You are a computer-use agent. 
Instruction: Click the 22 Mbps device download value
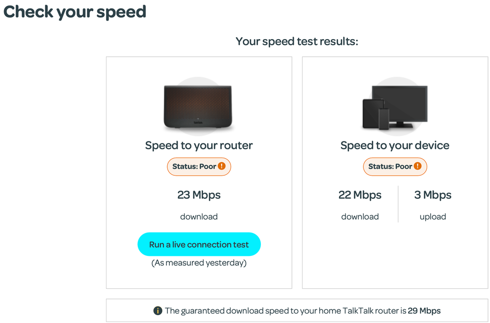[360, 195]
